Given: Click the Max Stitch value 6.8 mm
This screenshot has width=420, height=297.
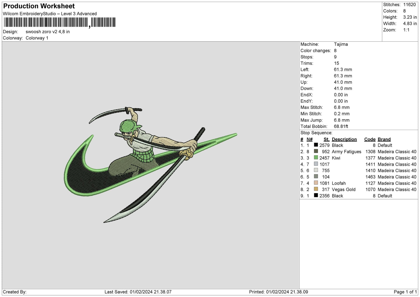Looking at the screenshot, I should pyautogui.click(x=342, y=107).
